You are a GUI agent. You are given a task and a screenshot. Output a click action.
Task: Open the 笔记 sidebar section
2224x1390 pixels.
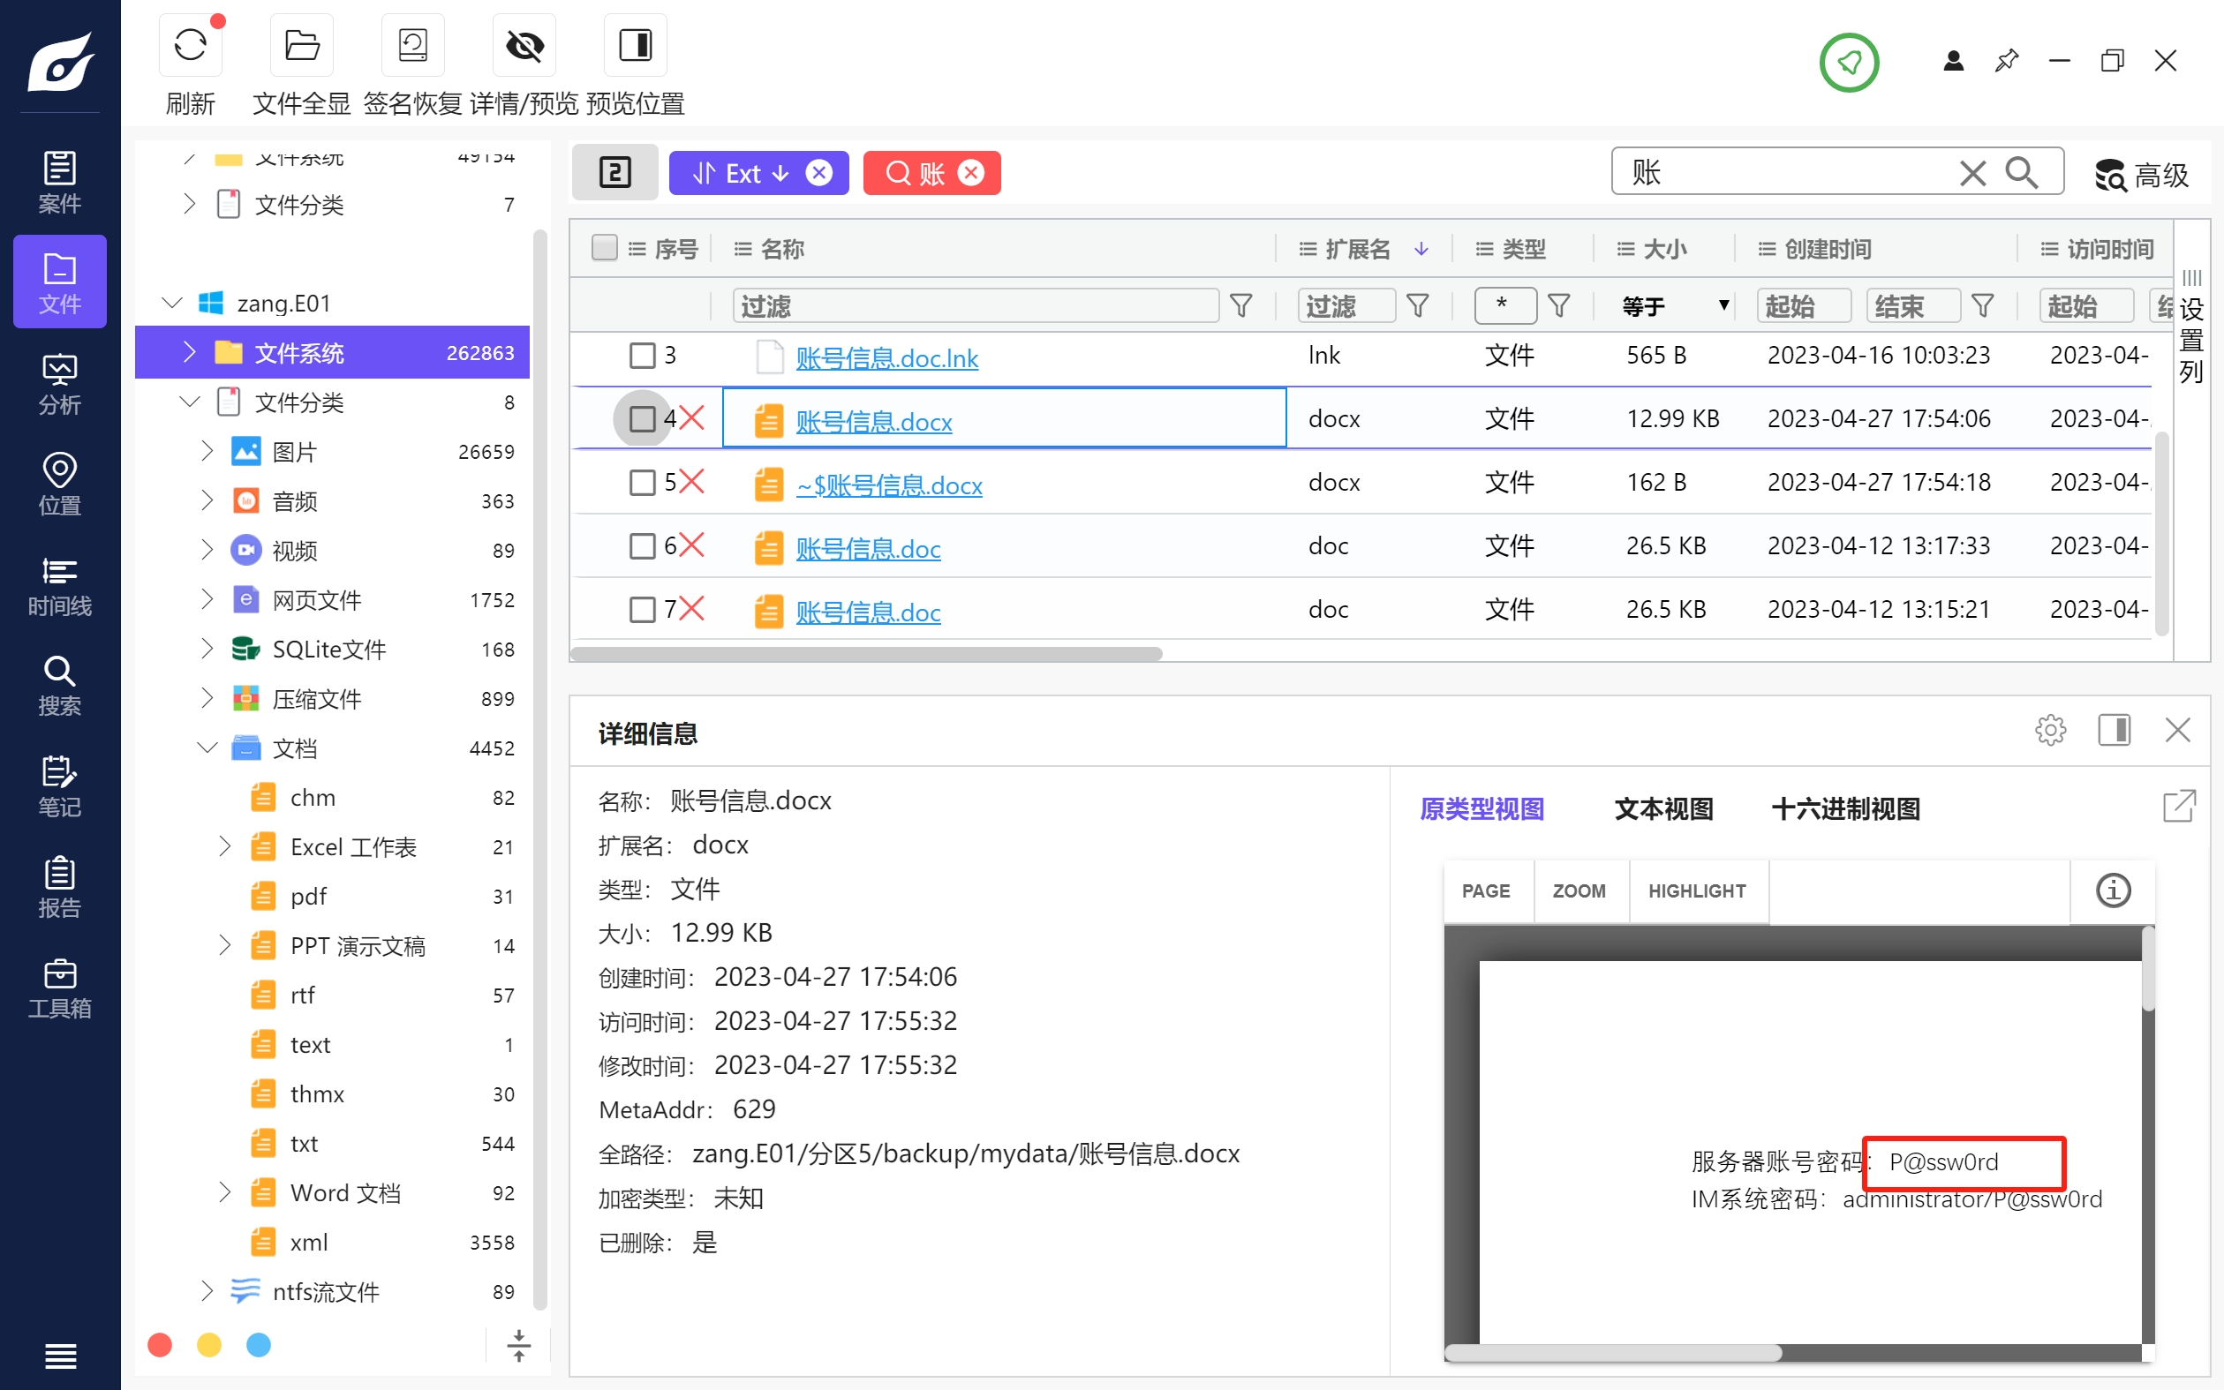[60, 786]
